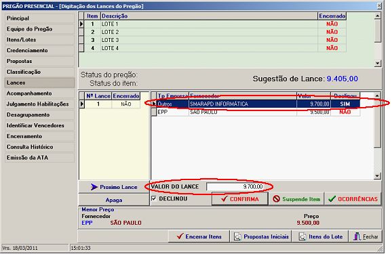Screen dimensions: 392x254
Task: Click the prohibition icon on Suspende Item
Action: [x=276, y=199]
